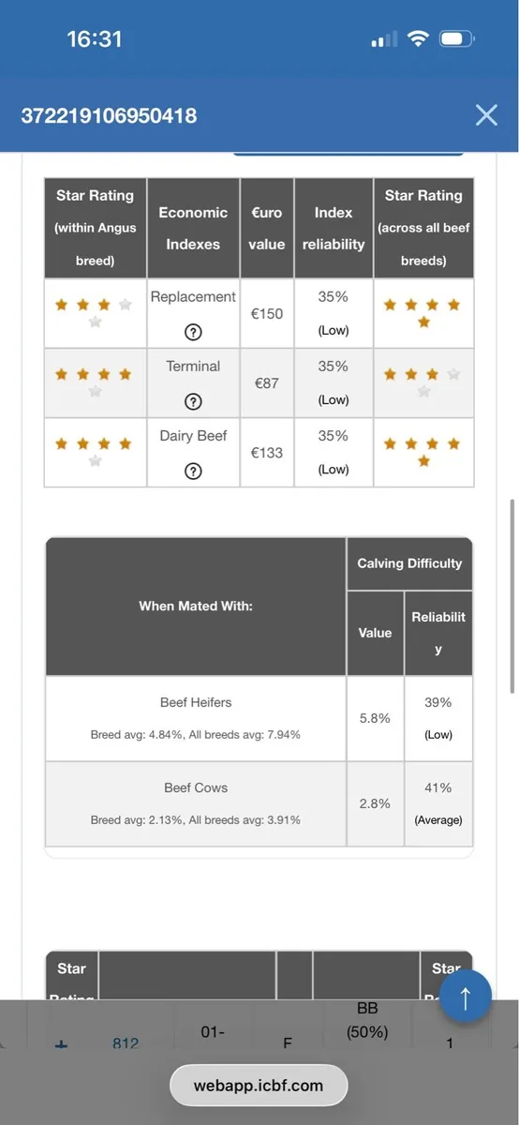Tap the Wi-Fi status icon
This screenshot has height=1125, width=519.
[417, 39]
